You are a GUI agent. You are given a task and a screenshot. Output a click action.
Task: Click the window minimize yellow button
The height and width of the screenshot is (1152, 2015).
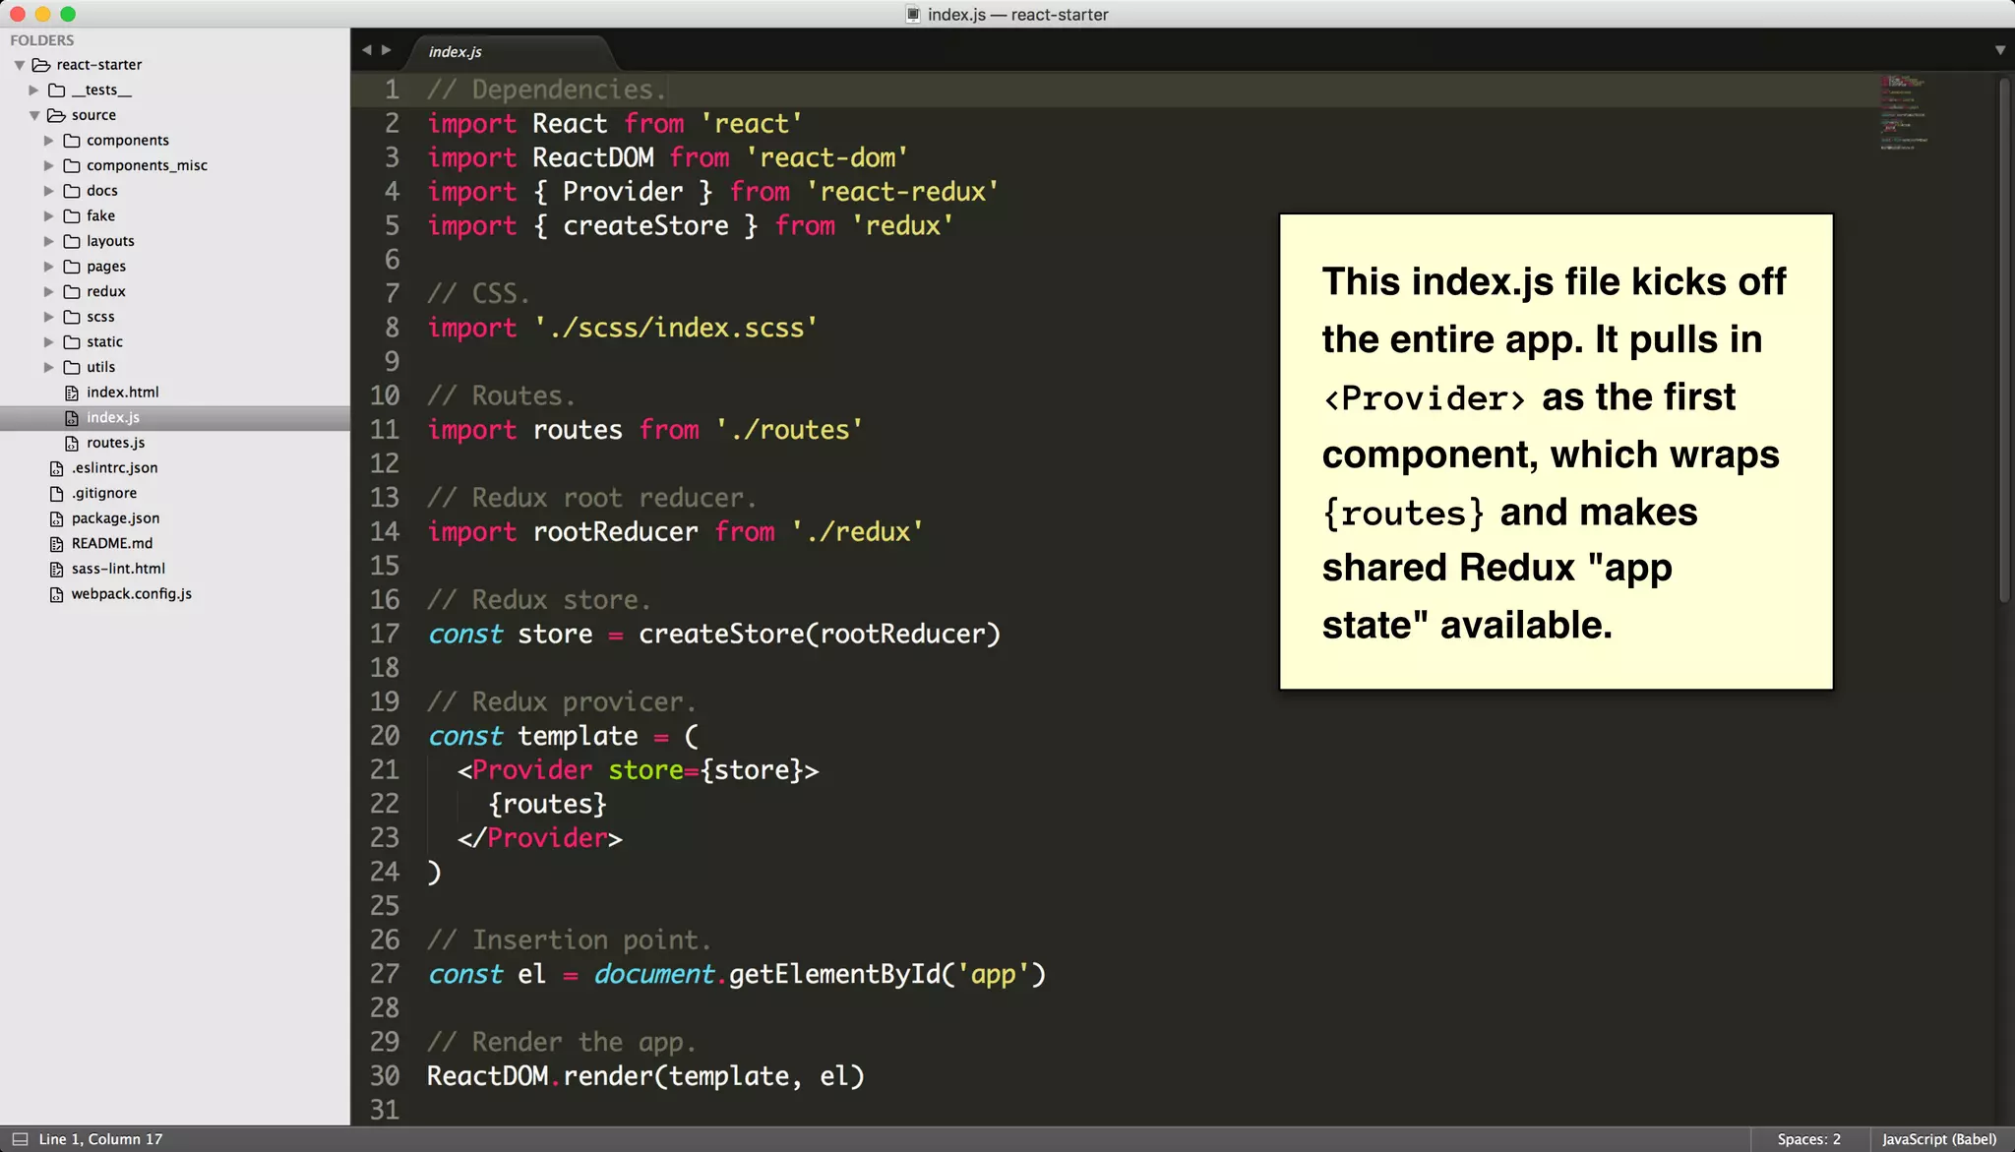pyautogui.click(x=42, y=14)
